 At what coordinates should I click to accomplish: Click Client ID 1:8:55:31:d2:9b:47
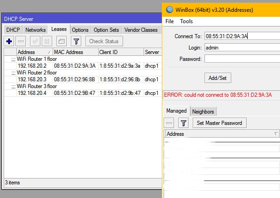point(120,93)
